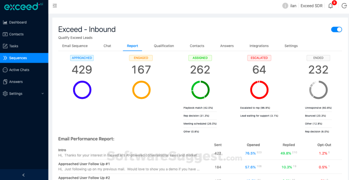The image size is (349, 180).
Task: Open the Integrations tab
Action: [x=259, y=46]
